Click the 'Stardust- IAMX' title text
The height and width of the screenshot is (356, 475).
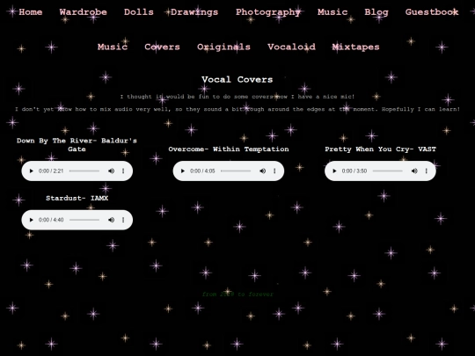pos(77,198)
